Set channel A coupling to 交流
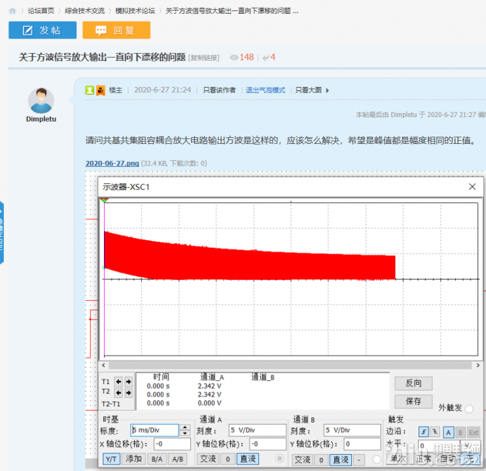 pyautogui.click(x=208, y=459)
